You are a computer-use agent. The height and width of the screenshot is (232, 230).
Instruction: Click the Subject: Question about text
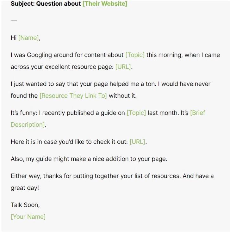click(x=46, y=3)
